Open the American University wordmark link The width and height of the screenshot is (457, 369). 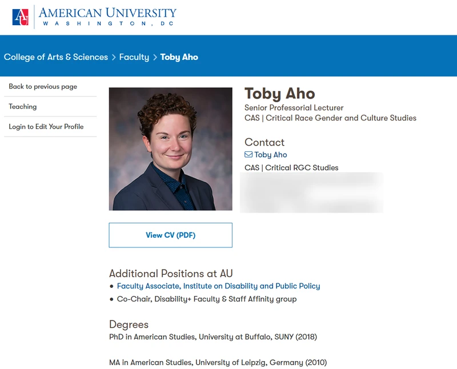point(107,17)
